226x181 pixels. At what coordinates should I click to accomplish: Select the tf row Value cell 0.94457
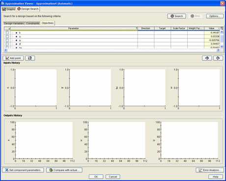[212, 44]
